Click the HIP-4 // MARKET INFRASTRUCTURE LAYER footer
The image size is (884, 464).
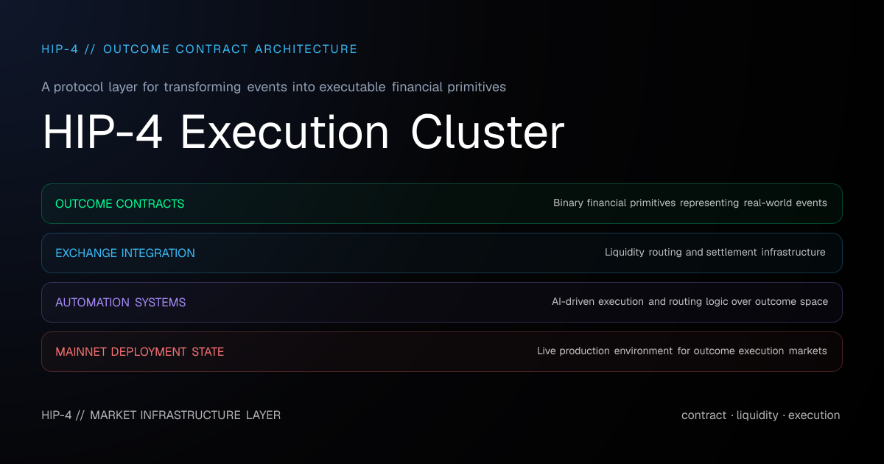click(161, 415)
